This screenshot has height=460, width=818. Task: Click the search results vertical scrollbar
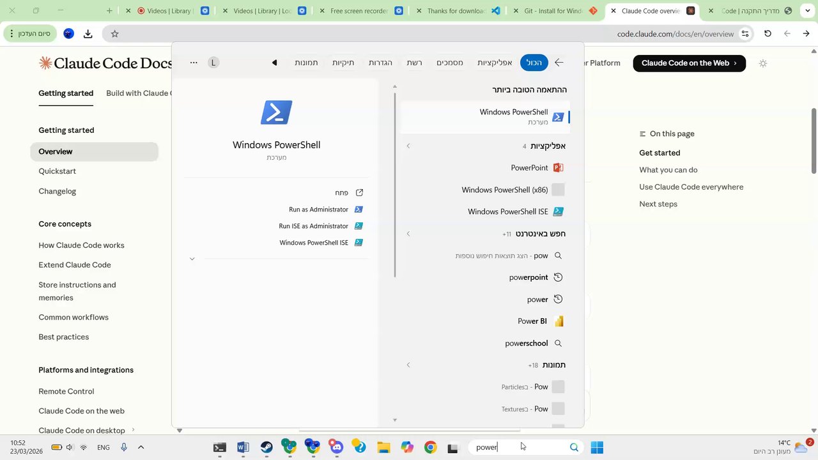tap(395, 185)
